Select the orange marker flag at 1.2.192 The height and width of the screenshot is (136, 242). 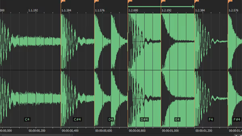pos(163,1)
